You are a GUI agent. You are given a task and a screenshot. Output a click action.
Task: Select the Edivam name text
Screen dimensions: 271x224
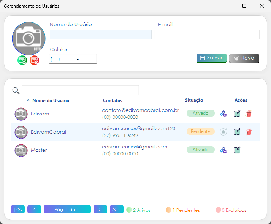pos(40,114)
